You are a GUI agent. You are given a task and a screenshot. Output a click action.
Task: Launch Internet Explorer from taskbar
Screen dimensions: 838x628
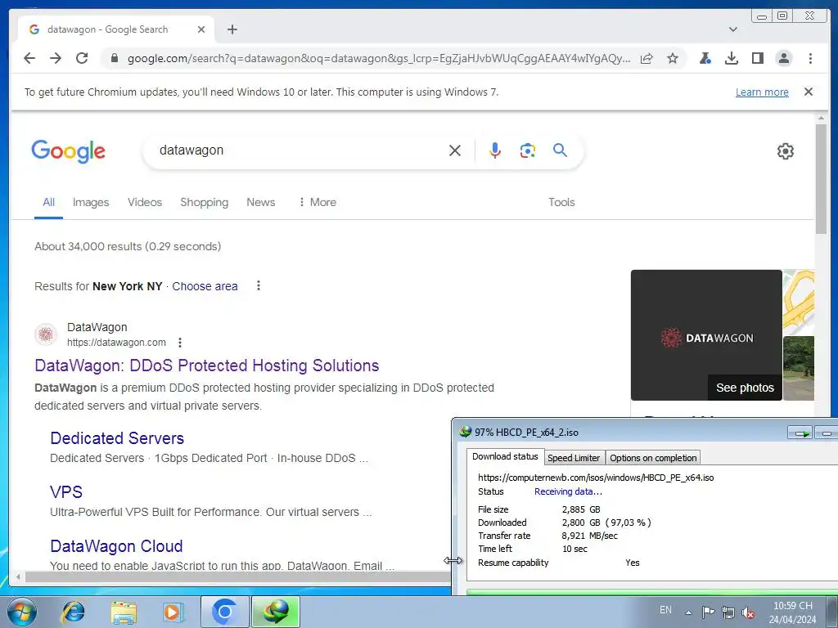click(73, 612)
